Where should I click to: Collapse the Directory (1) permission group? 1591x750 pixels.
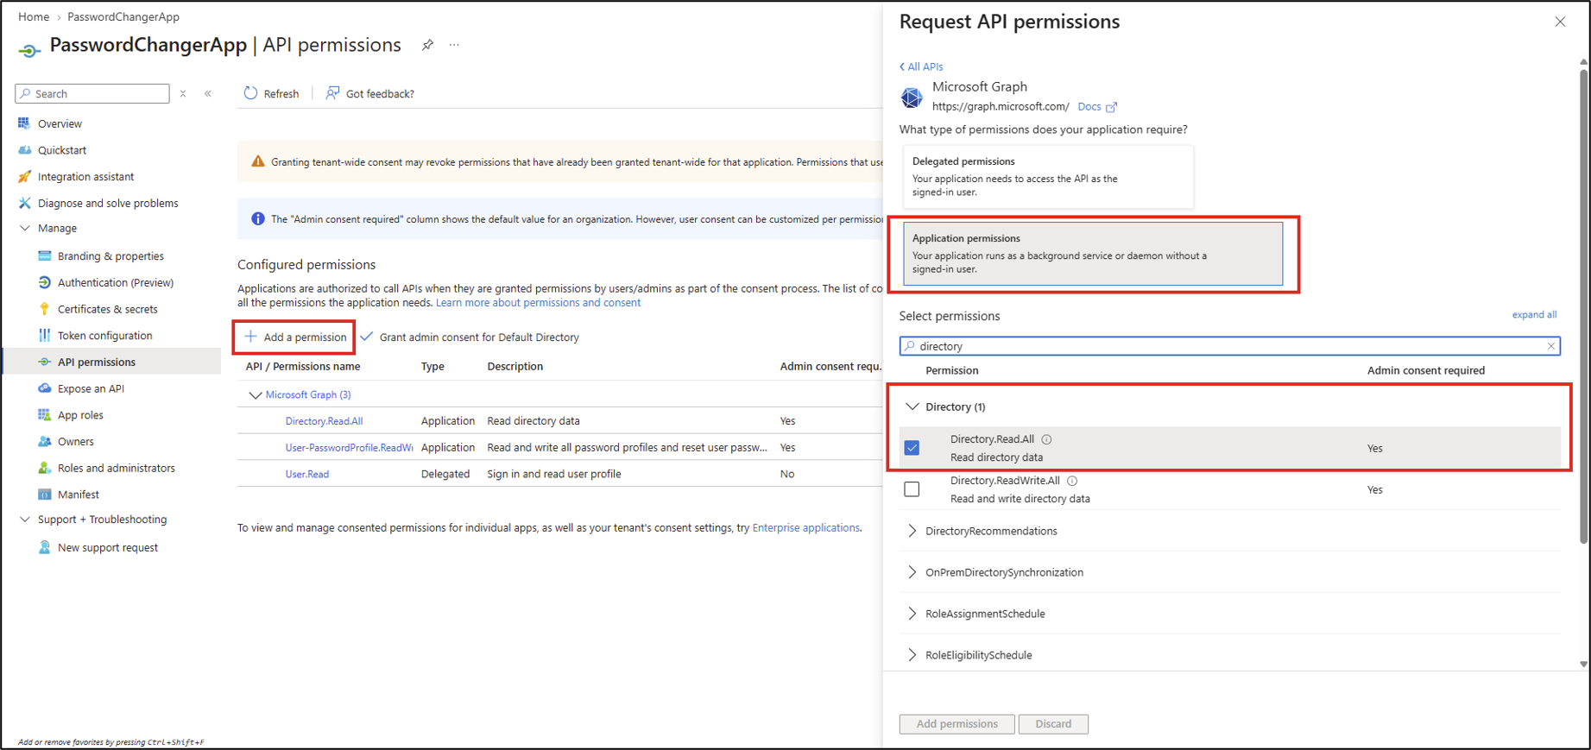[x=912, y=407]
